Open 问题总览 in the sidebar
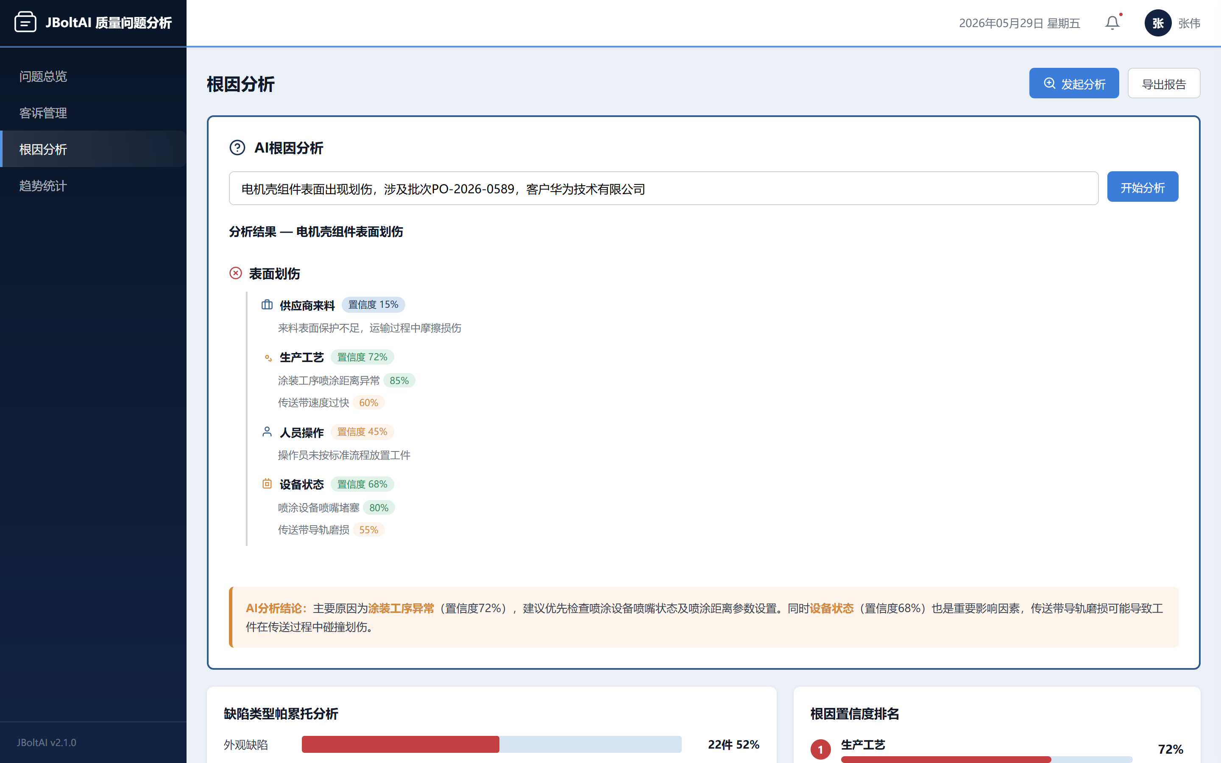Image resolution: width=1221 pixels, height=763 pixels. [93, 76]
